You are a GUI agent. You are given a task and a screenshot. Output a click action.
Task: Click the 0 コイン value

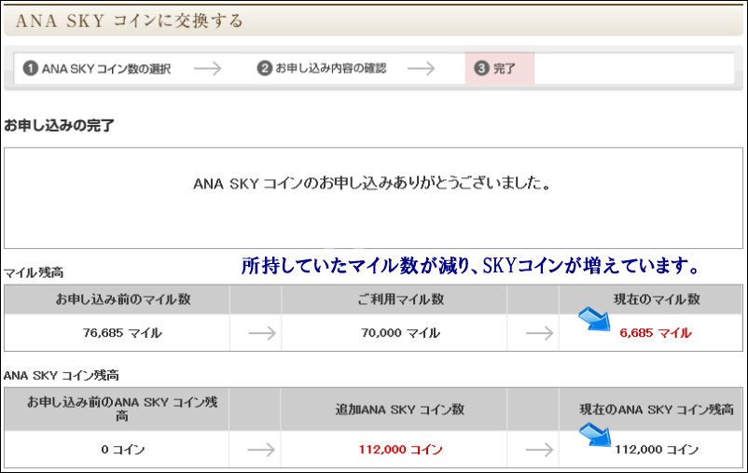tap(122, 450)
